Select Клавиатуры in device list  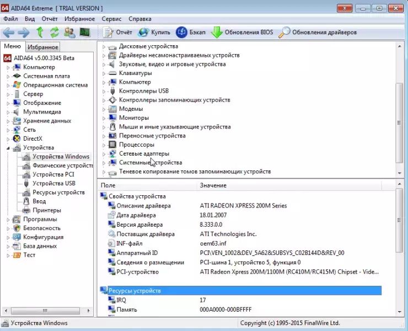click(135, 73)
